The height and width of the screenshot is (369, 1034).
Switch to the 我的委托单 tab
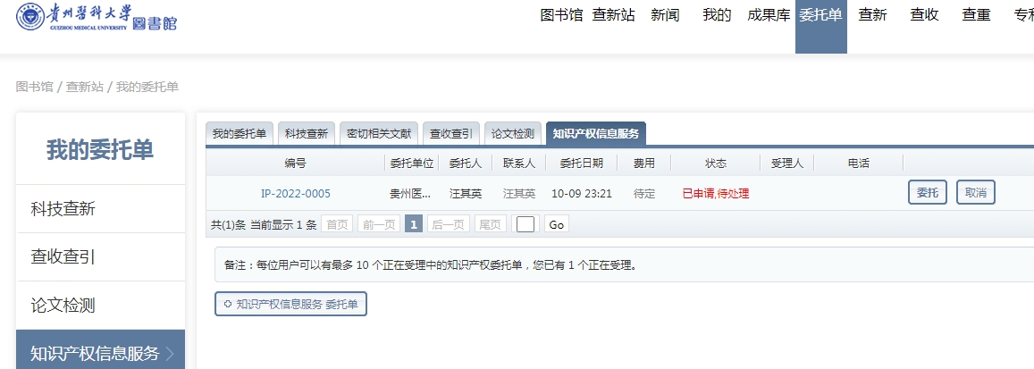(x=239, y=134)
